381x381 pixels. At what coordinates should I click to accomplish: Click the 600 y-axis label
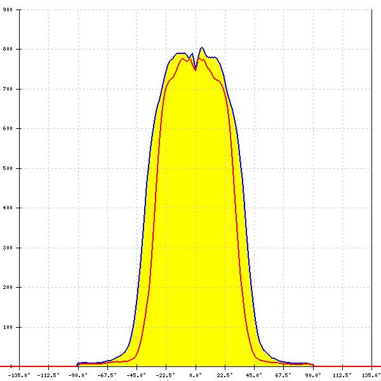8,128
